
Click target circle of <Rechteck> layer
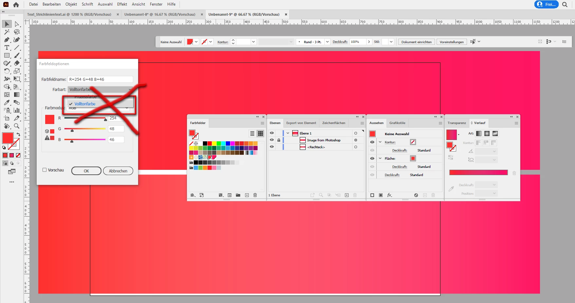356,147
